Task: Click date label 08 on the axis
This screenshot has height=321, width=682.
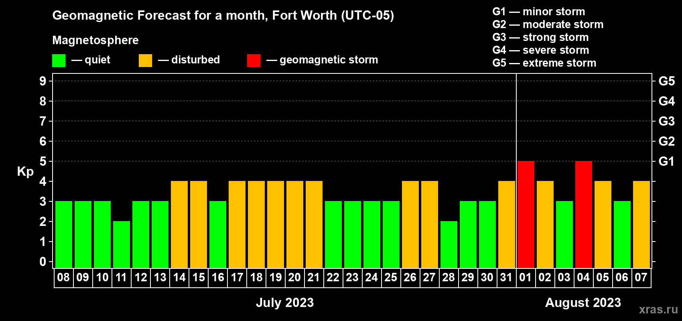Action: point(63,278)
